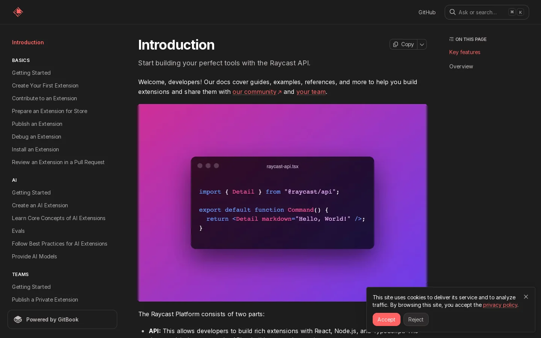Image resolution: width=541 pixels, height=338 pixels.
Task: Click the GitBook logo icon
Action: [18, 320]
